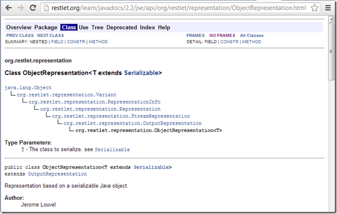
Task: Click the browser back arrow
Action: (x=8, y=8)
